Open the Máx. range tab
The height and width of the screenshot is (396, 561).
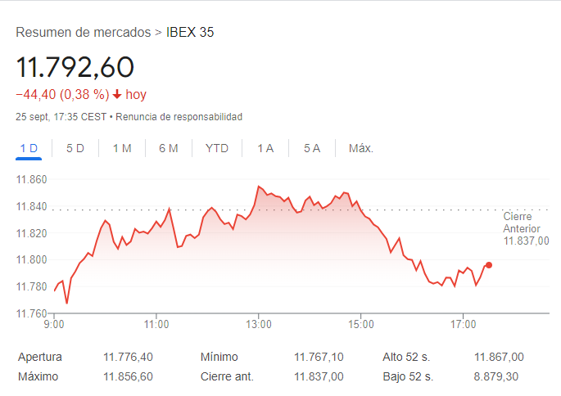[361, 148]
